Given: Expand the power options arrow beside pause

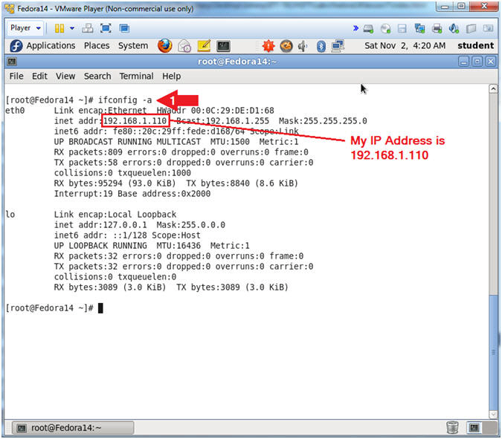Looking at the screenshot, I should coord(72,28).
